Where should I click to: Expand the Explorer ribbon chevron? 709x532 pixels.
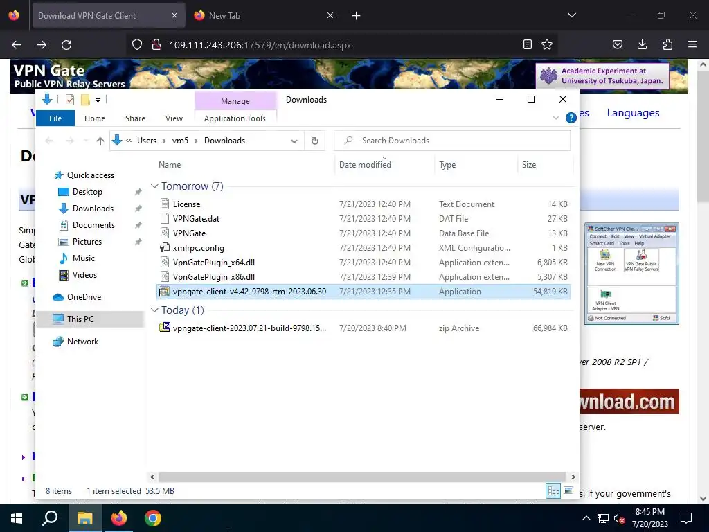click(x=556, y=118)
